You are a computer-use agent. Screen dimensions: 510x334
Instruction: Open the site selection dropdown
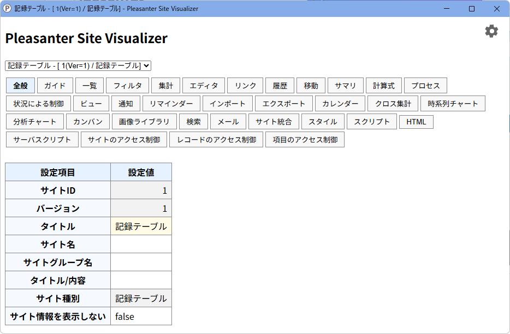(x=78, y=65)
